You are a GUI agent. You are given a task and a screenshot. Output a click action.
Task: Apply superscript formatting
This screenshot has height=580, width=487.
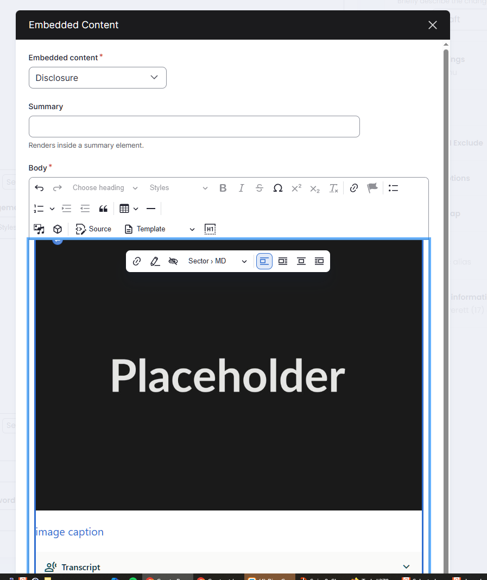pyautogui.click(x=296, y=188)
